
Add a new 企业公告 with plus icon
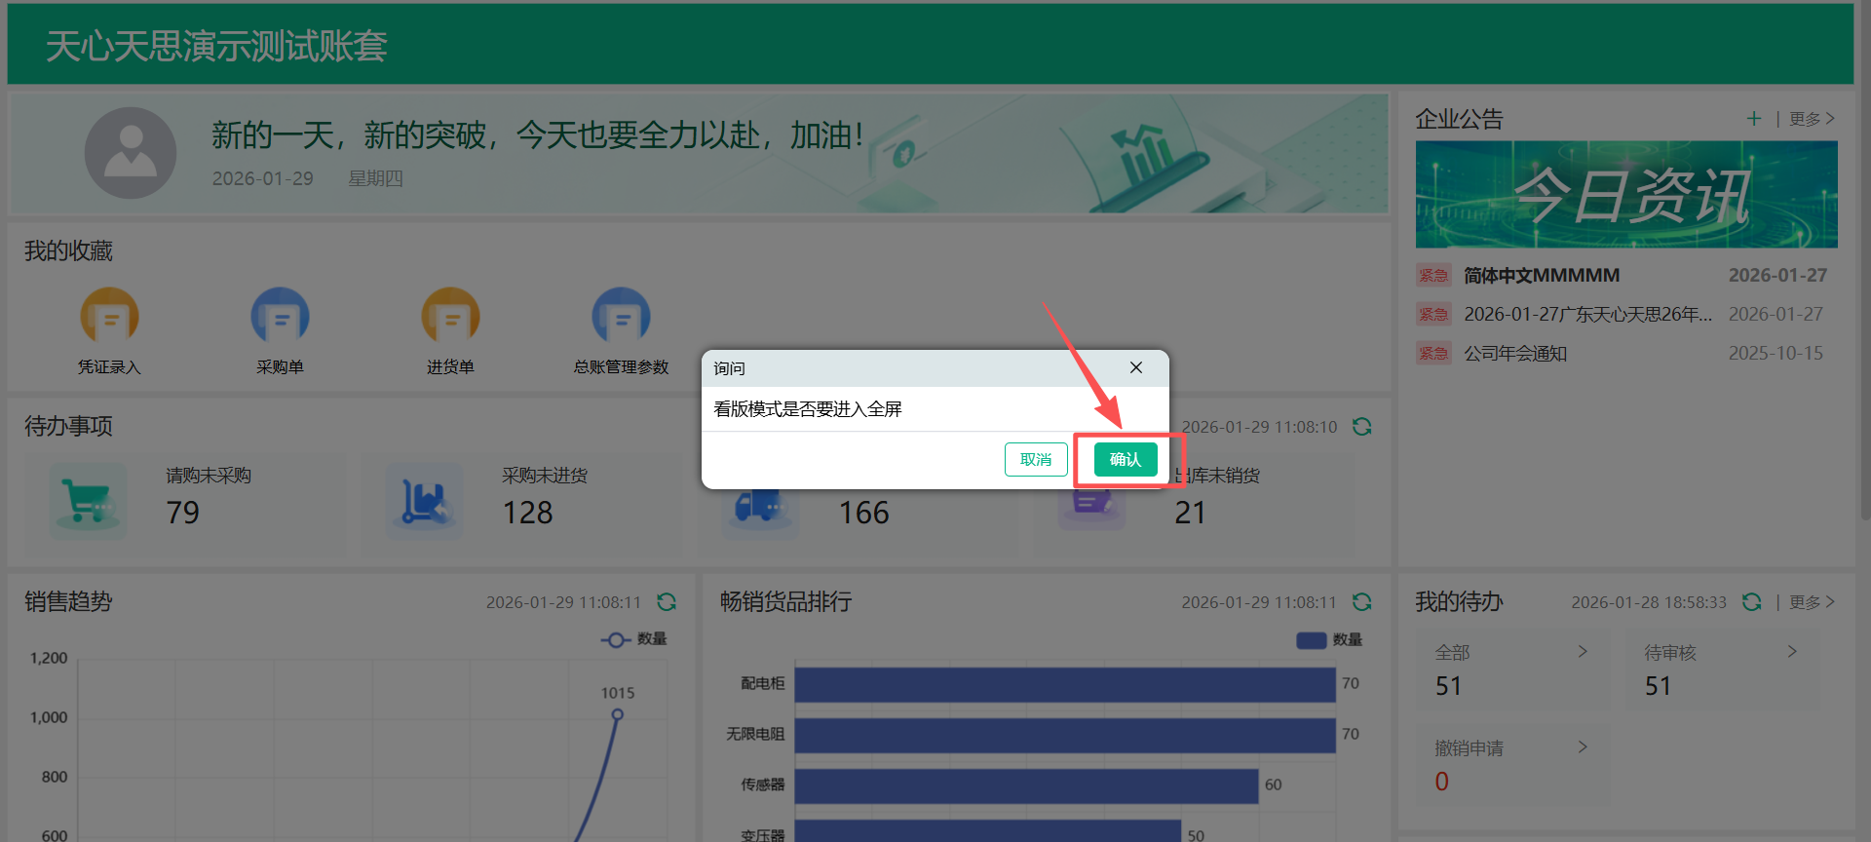point(1753,119)
